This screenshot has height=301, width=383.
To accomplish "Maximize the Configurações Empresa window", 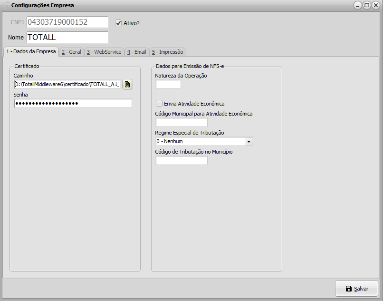I will point(366,5).
